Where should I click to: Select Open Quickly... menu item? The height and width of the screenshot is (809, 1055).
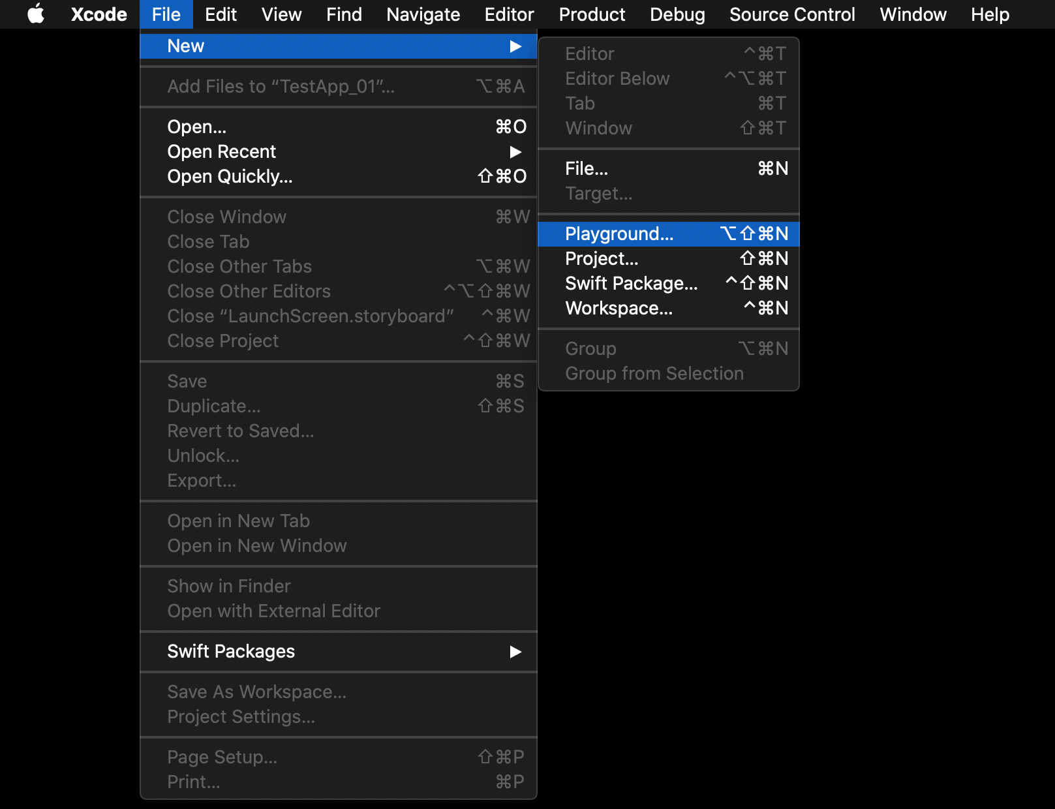(x=339, y=176)
